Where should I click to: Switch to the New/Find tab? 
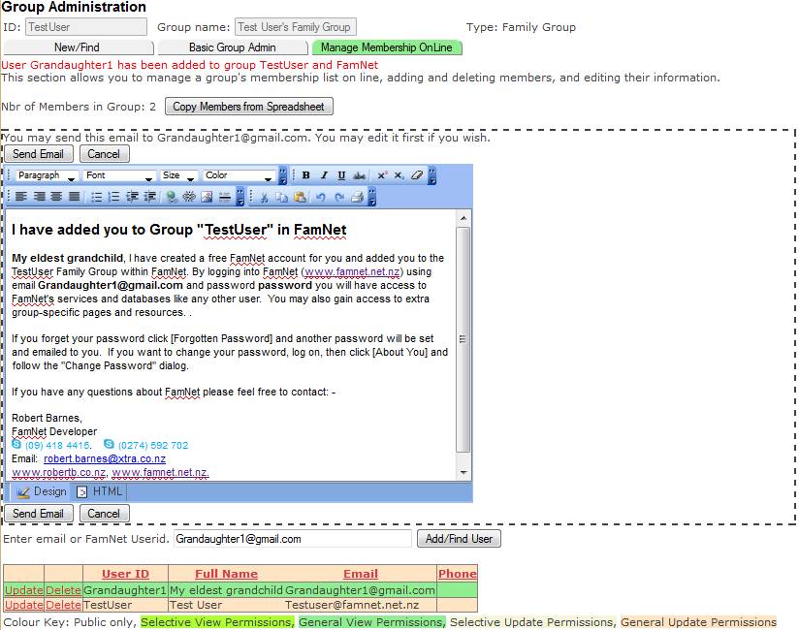78,47
